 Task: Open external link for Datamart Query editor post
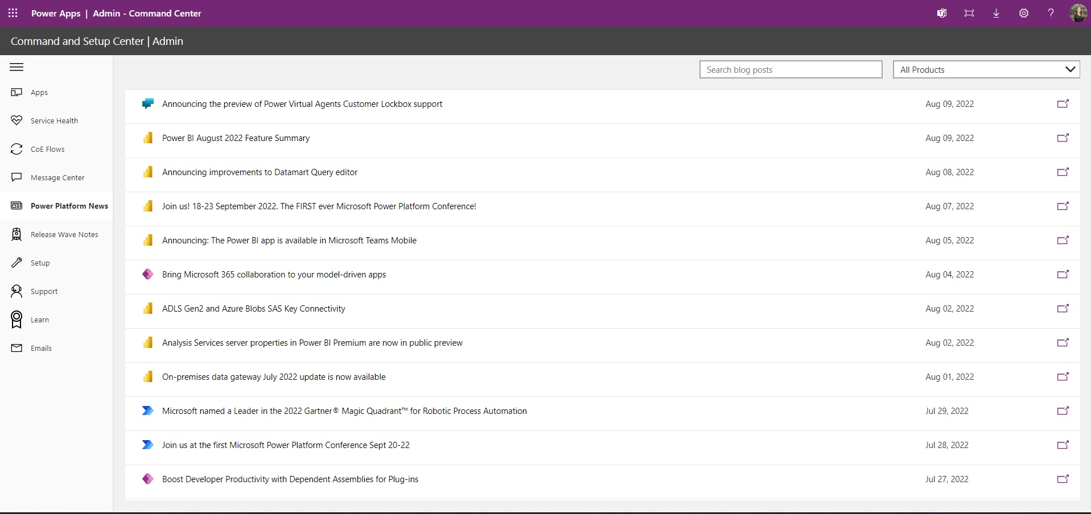pyautogui.click(x=1063, y=172)
